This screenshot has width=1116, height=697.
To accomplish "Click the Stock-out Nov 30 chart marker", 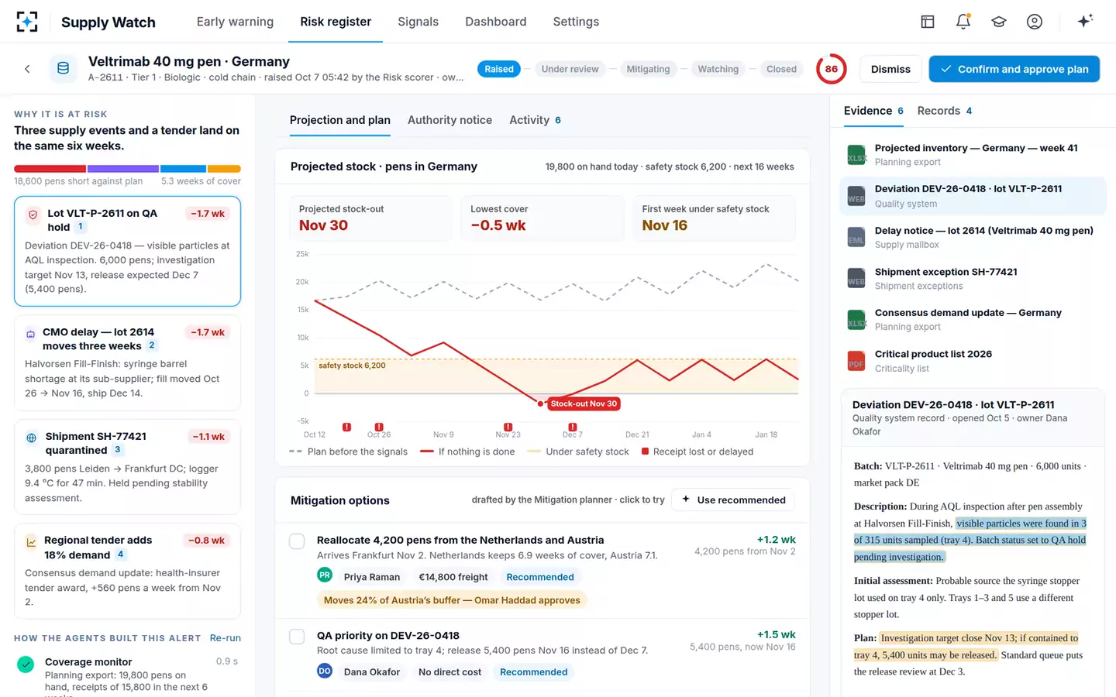I will (x=584, y=403).
